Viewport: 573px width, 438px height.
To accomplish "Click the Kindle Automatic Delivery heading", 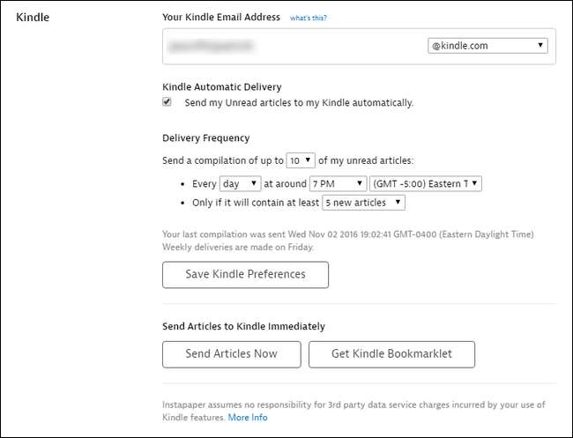I will point(221,86).
